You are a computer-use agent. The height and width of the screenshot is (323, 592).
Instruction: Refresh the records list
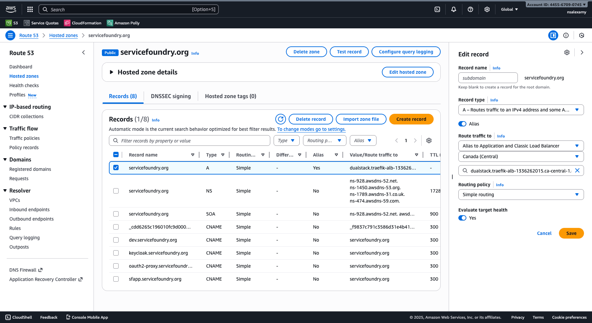[x=280, y=119]
